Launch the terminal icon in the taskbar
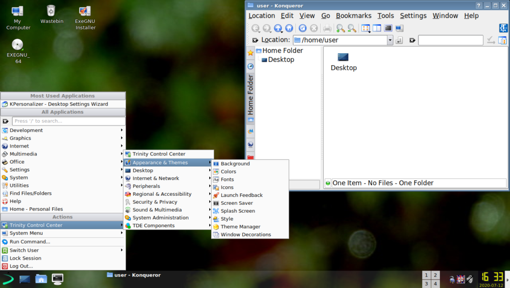The width and height of the screenshot is (510, 288). [x=57, y=279]
